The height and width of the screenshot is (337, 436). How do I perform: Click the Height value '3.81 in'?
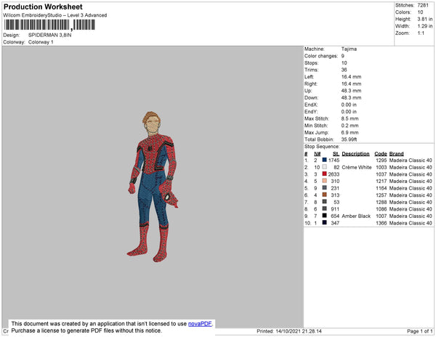coord(424,19)
